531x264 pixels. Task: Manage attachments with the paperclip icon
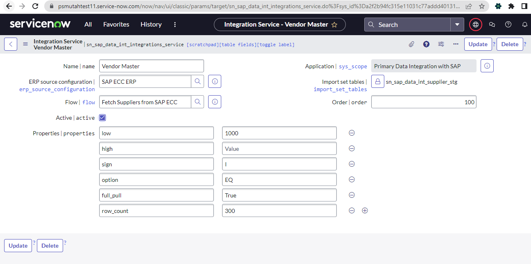(411, 44)
